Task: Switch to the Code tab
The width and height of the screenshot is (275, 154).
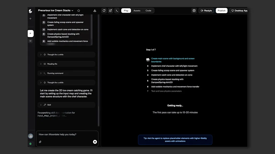Action: pos(148,11)
